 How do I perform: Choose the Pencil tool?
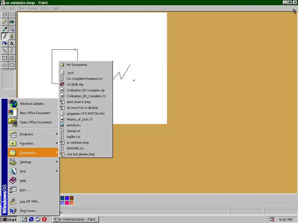[x=5, y=36]
